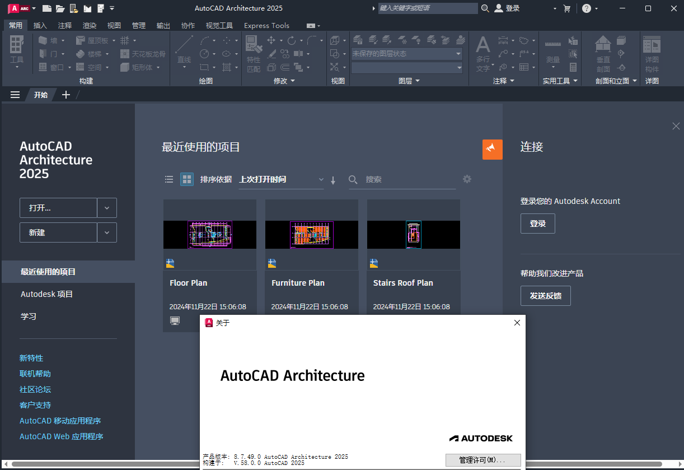Click the Open folder icon in quick access toolbar

point(60,8)
